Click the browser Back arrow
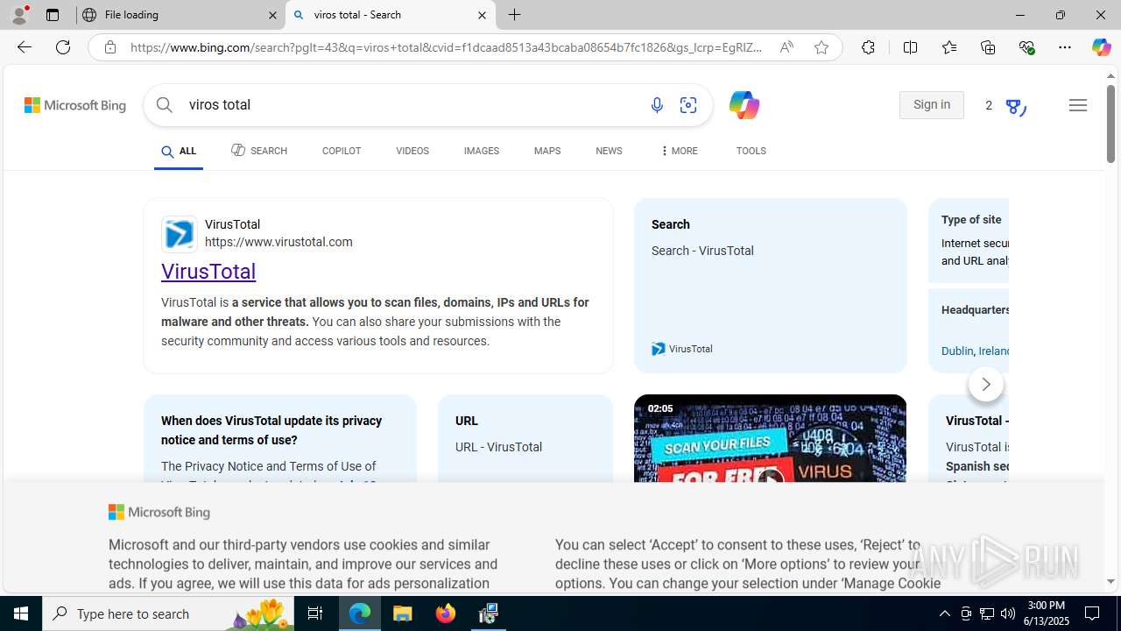Image resolution: width=1121 pixels, height=631 pixels. (x=25, y=47)
